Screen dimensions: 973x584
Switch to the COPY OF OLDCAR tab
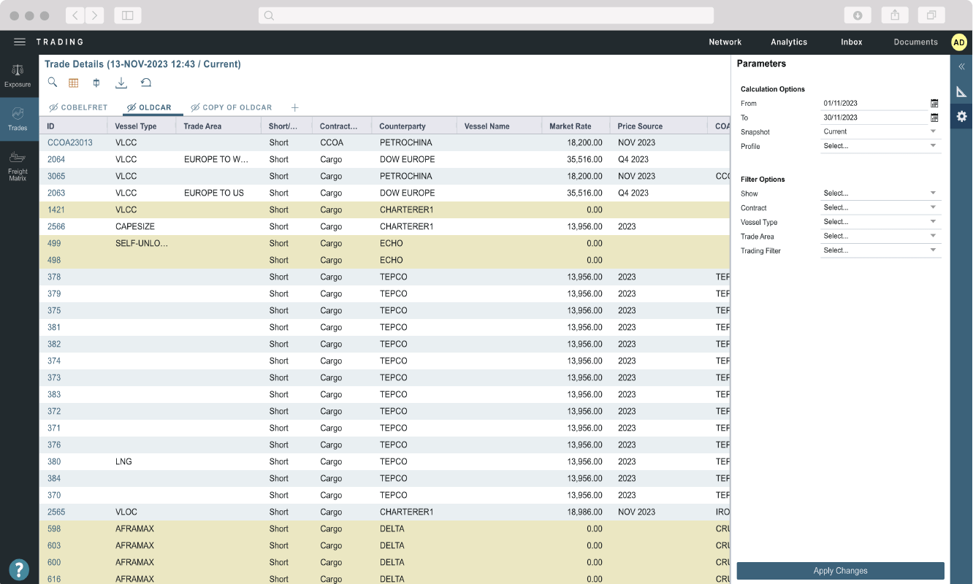coord(237,108)
